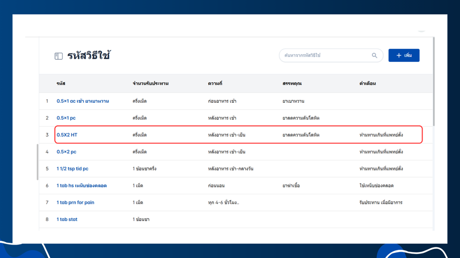Screen dimensions: 460x258
Task: Click ใช้เหน็บช่องคลอด warning cell
Action: pyautogui.click(x=376, y=186)
